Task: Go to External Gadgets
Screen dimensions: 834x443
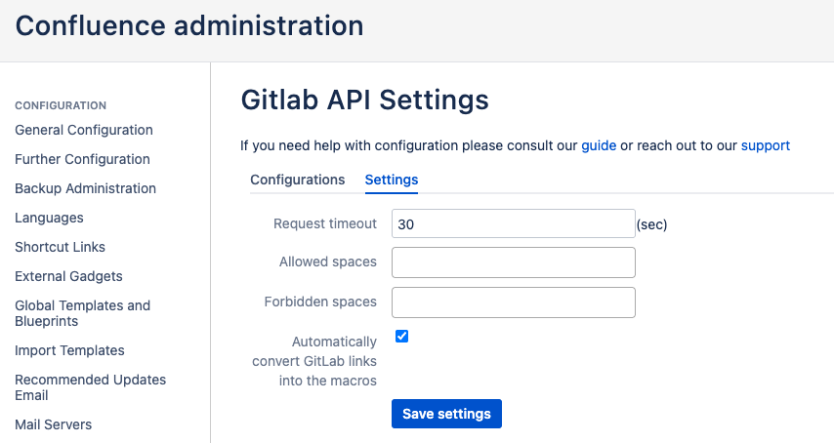Action: click(68, 276)
